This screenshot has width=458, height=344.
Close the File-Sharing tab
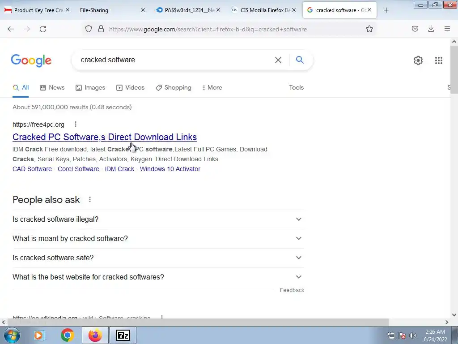[143, 10]
